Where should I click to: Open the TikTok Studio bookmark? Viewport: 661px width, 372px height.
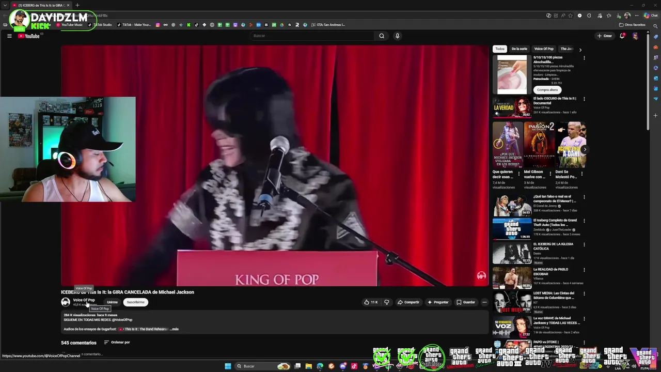[100, 25]
